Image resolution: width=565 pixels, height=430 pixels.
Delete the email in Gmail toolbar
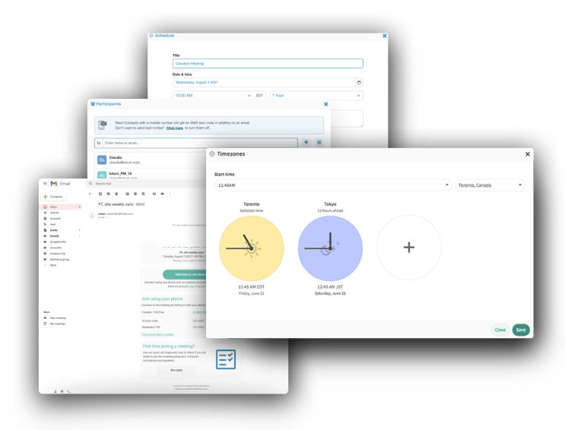(x=116, y=194)
